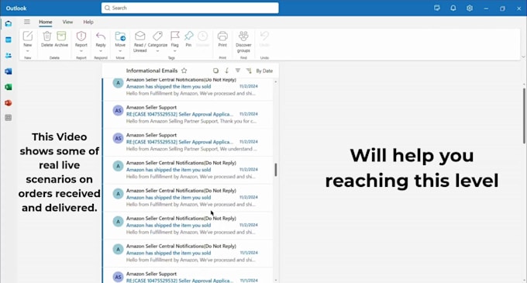Click the Snooze clock icon

tap(203, 36)
